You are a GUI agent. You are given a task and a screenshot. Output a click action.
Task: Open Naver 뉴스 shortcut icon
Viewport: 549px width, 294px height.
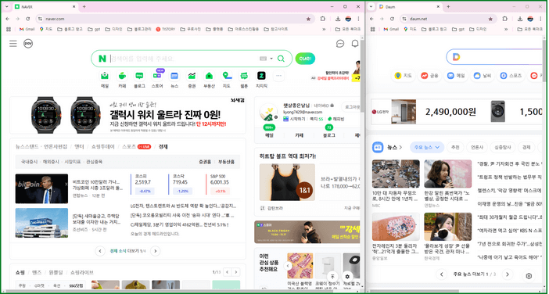click(x=174, y=76)
